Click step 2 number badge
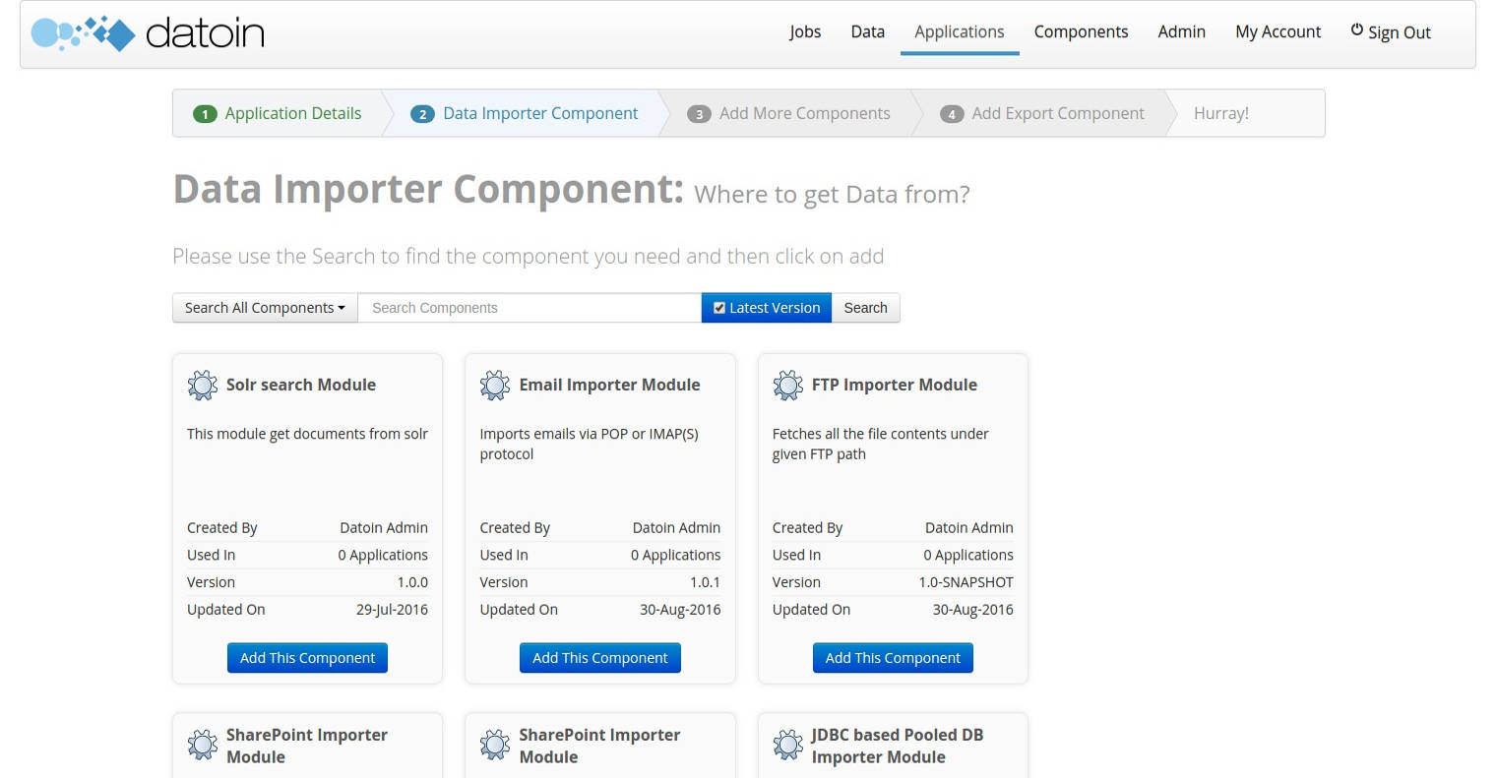The width and height of the screenshot is (1496, 778). pos(423,114)
